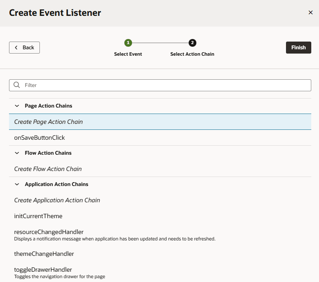The image size is (319, 282).
Task: Click the Finish button
Action: tap(298, 48)
